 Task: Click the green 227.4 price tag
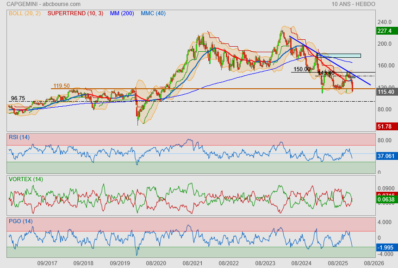point(385,31)
